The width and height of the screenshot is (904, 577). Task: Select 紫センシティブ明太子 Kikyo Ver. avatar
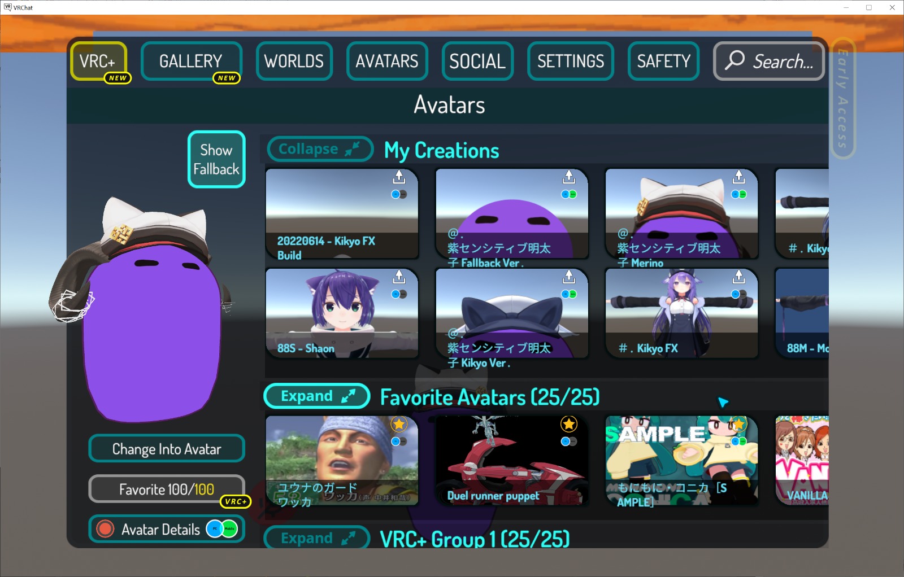point(512,313)
